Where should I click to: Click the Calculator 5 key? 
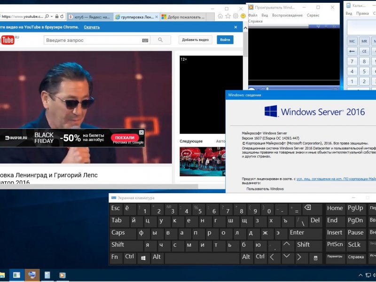click(364, 71)
